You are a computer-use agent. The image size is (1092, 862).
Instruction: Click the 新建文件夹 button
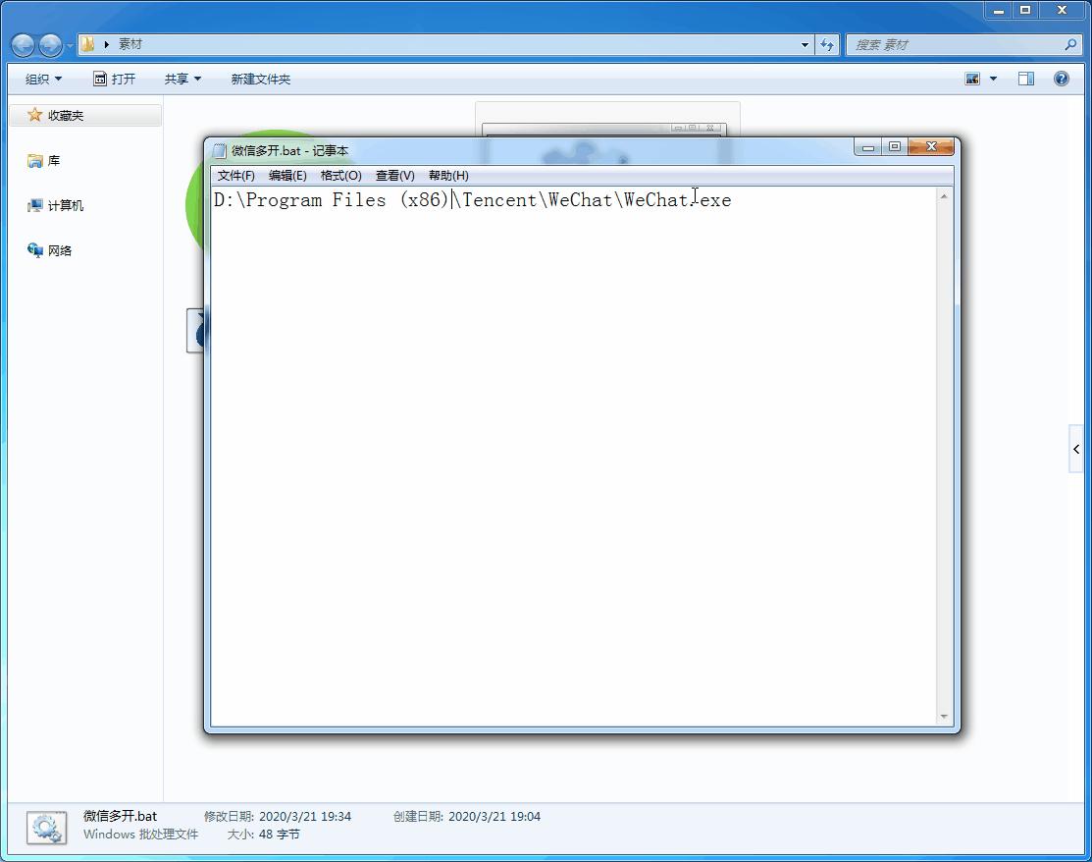coord(260,79)
